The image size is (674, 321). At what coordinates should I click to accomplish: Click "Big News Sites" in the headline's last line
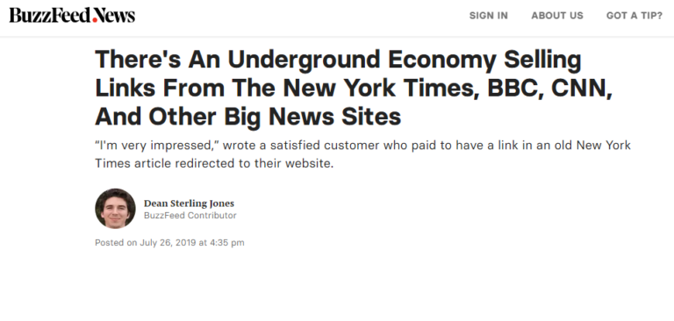[313, 117]
